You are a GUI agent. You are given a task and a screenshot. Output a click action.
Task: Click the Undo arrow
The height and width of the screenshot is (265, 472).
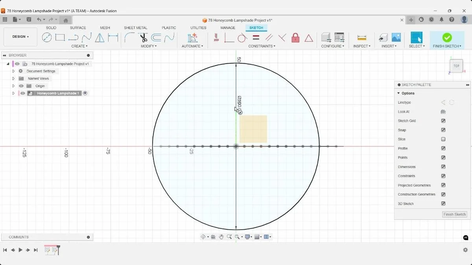39,20
